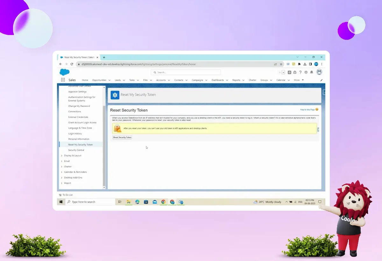382x261 pixels.
Task: Open the dropdown chevron next to Accounts
Action: tap(169, 80)
